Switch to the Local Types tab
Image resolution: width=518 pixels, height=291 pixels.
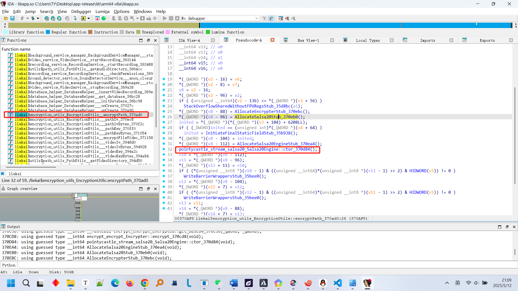click(368, 40)
